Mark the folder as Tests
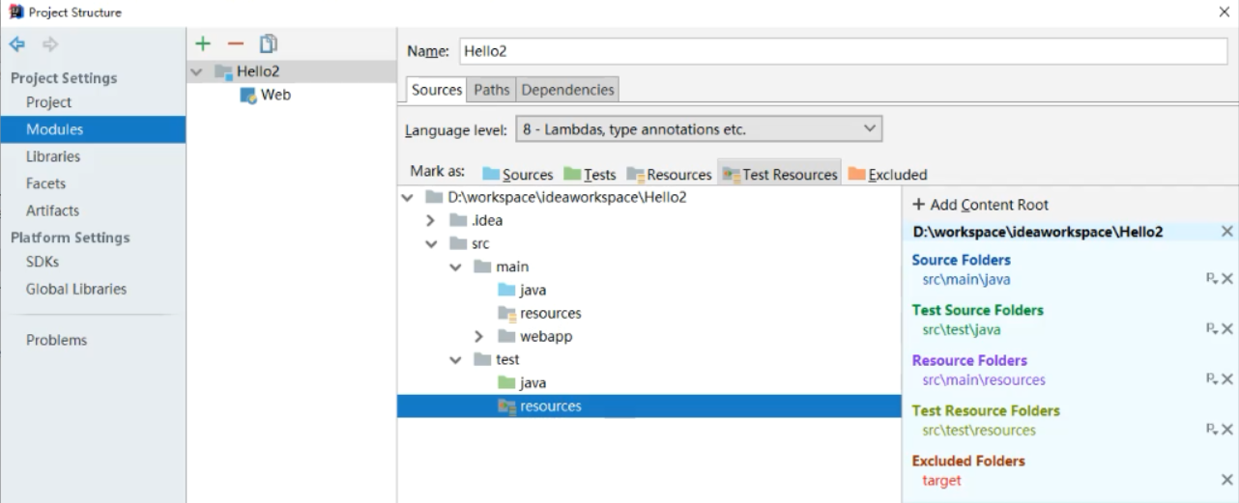 point(590,175)
